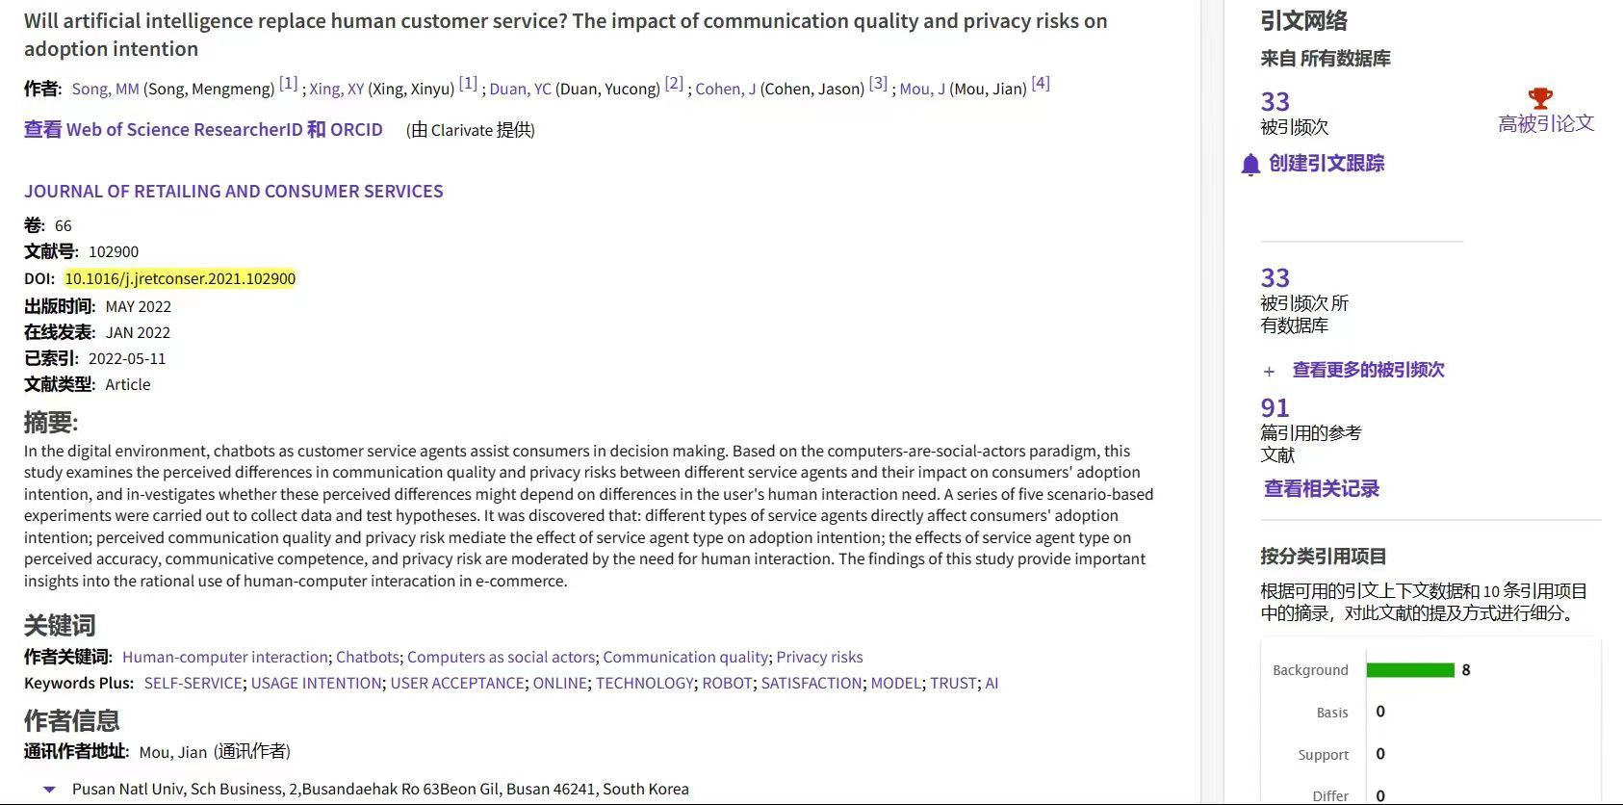The width and height of the screenshot is (1623, 805).
Task: Click the citation alert bell icon
Action: [x=1250, y=165]
